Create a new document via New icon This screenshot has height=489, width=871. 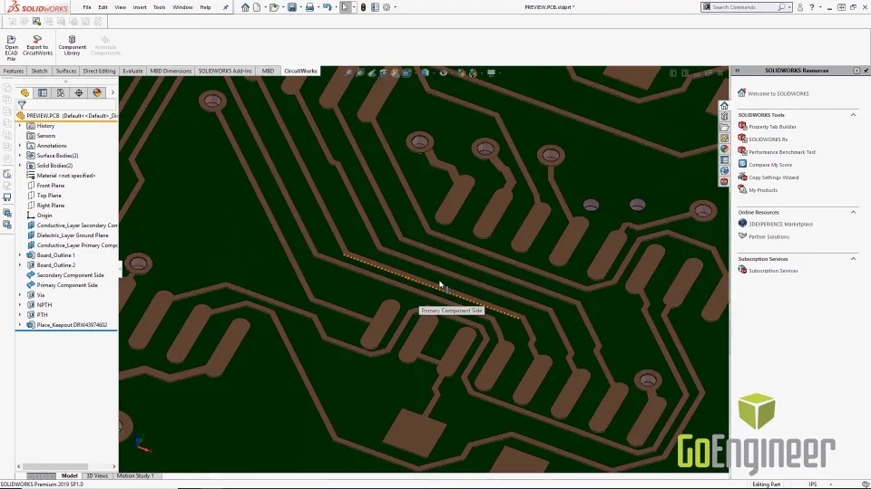(257, 7)
